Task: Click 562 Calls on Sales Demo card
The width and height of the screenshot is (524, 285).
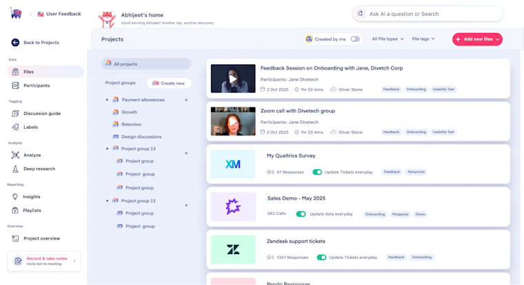Action: [276, 213]
